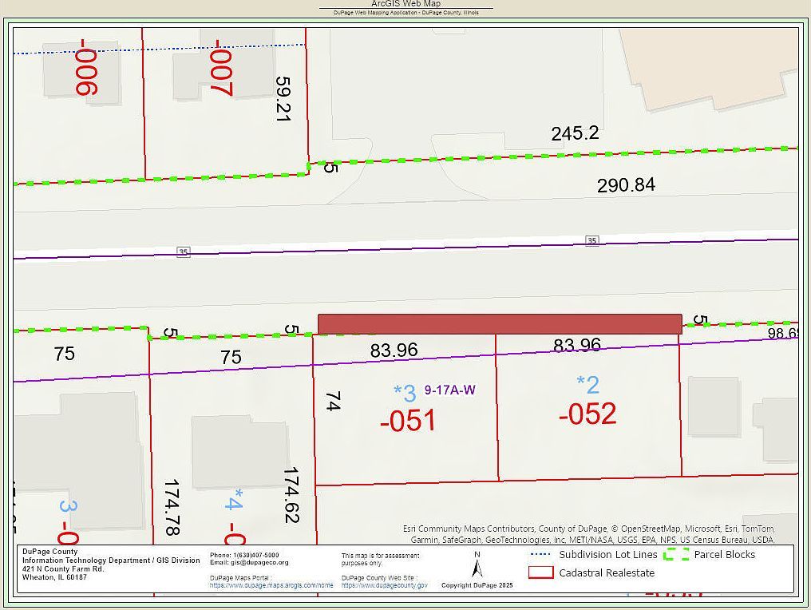Screen dimensions: 811x610
Task: Click the DuPage Web Mapping Application subtitle
Action: tap(405, 12)
